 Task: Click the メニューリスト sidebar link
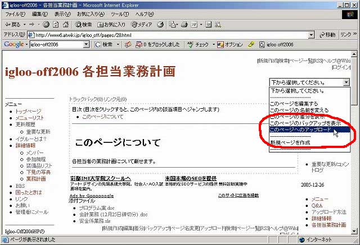29,118
